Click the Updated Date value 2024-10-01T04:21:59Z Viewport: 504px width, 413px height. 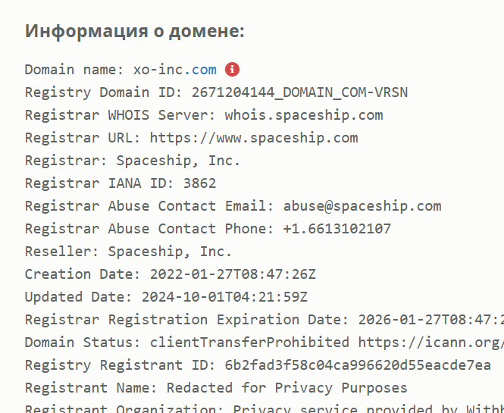224,297
